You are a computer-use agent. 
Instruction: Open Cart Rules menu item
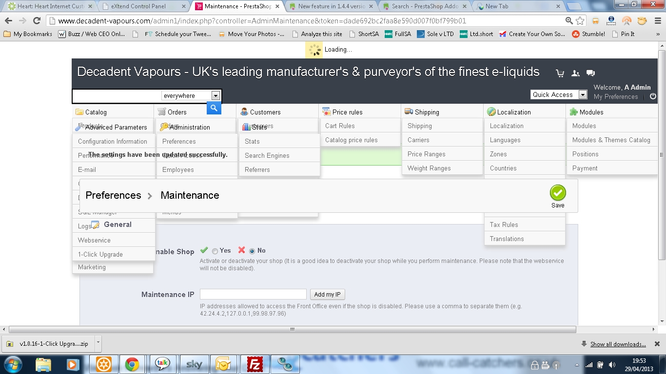tap(340, 126)
